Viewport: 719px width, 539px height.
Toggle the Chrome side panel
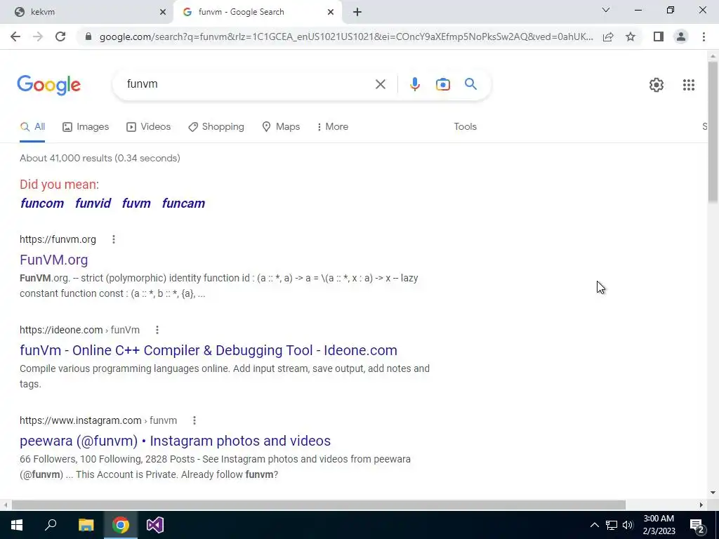coord(658,36)
